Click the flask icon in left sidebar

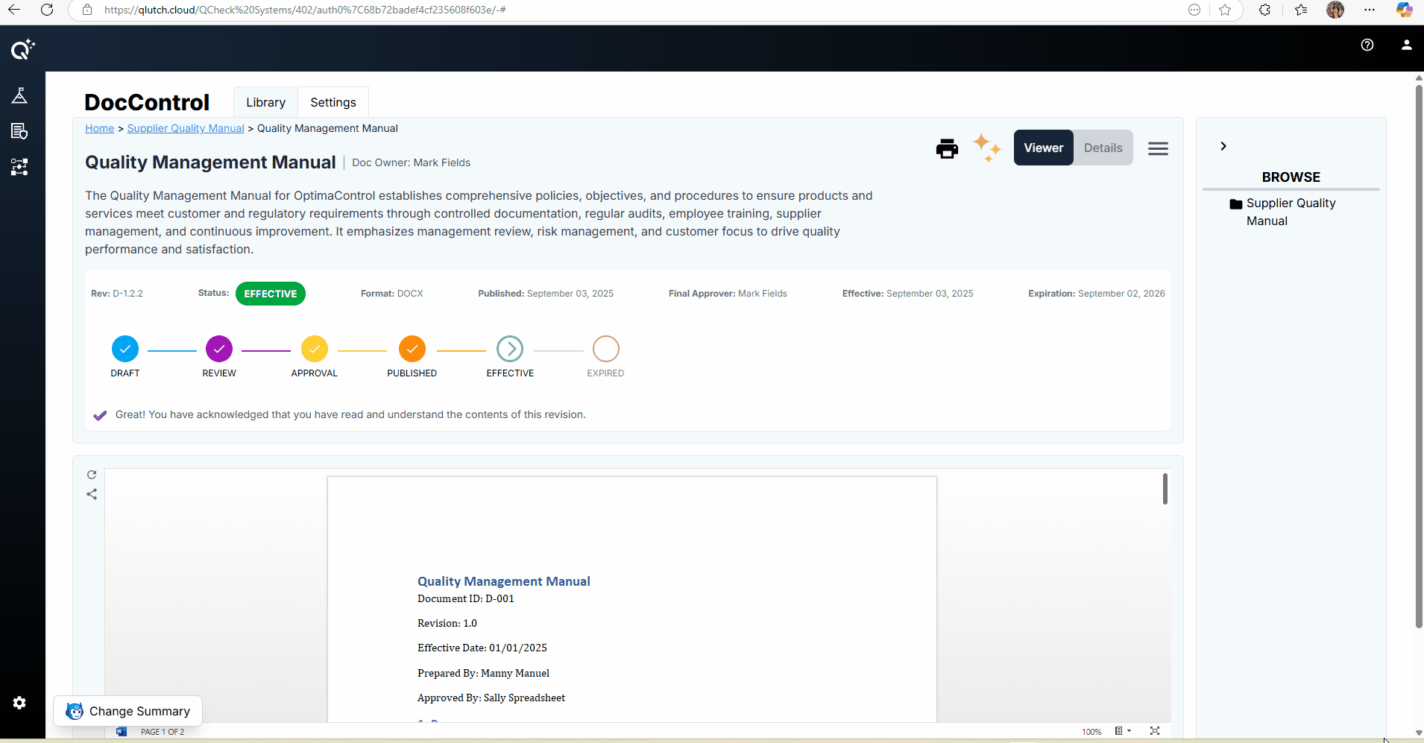(x=19, y=95)
